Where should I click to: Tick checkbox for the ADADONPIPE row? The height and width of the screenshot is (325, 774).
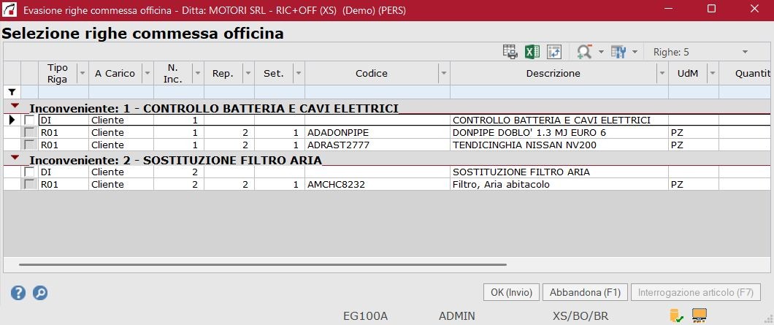[29, 133]
